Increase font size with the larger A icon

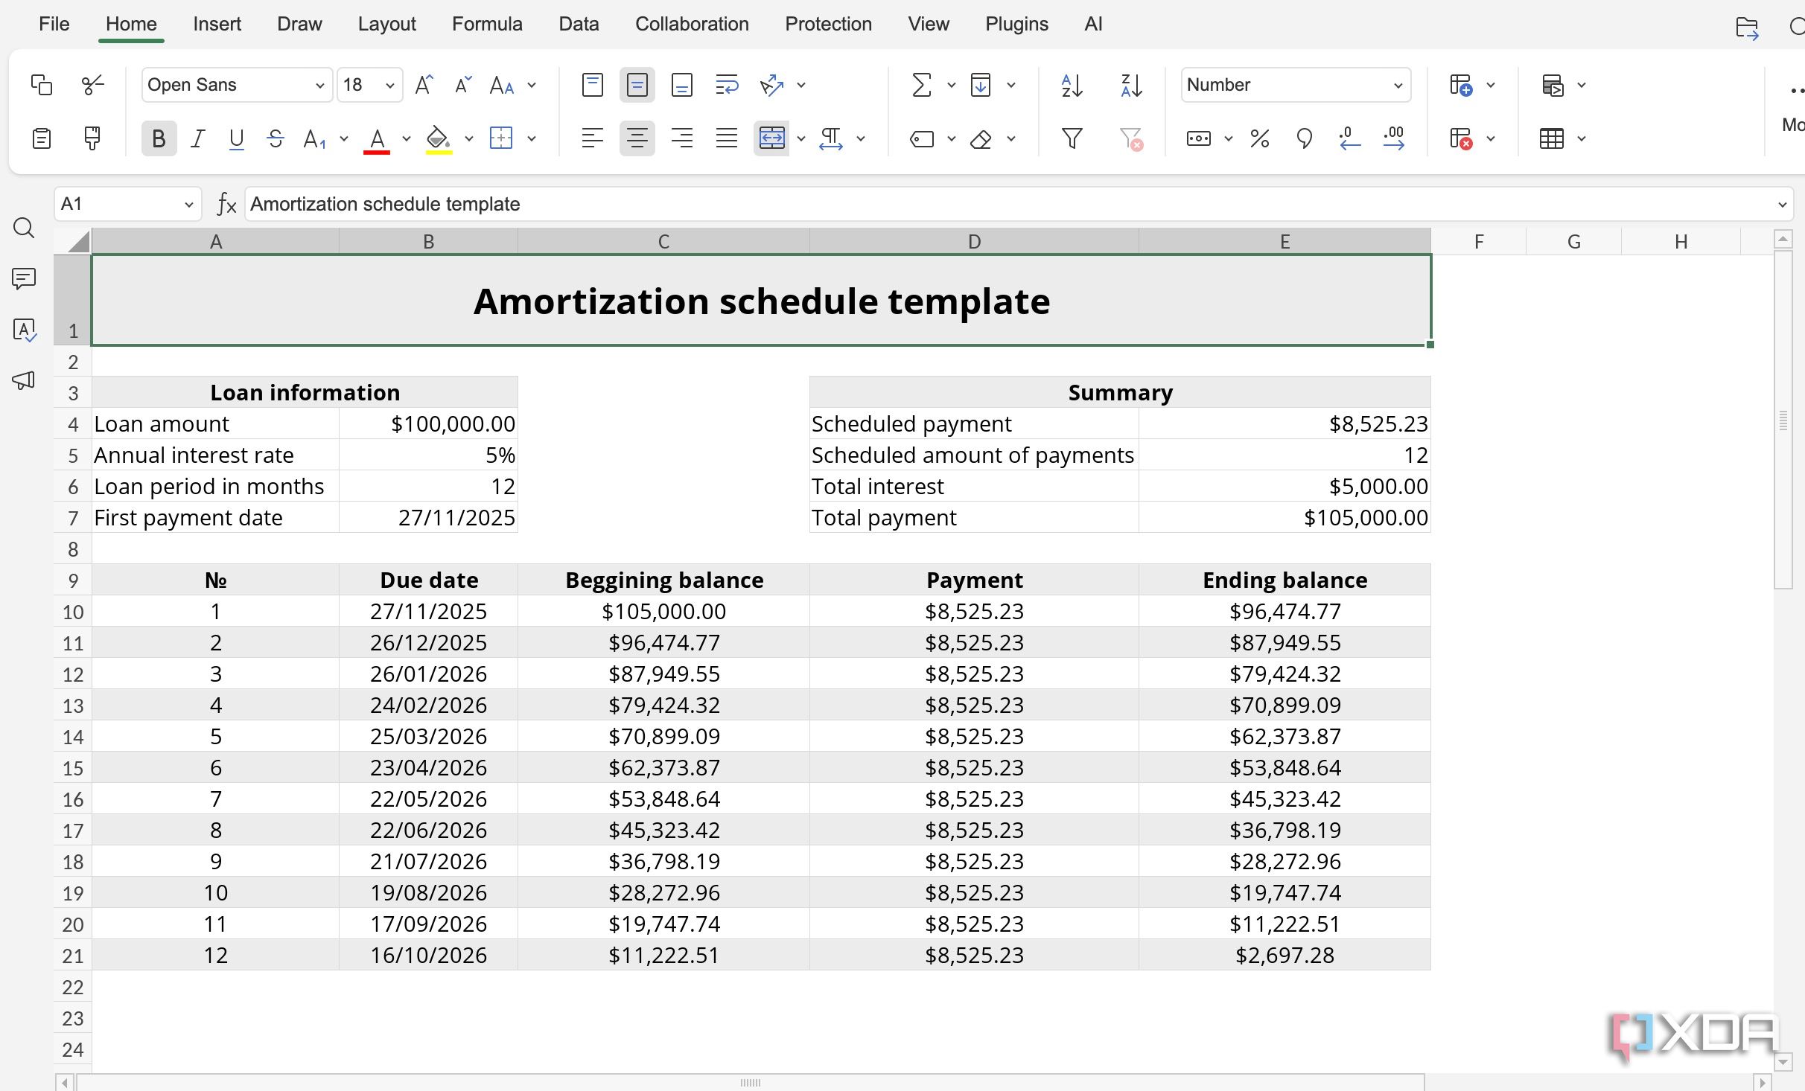[x=424, y=85]
